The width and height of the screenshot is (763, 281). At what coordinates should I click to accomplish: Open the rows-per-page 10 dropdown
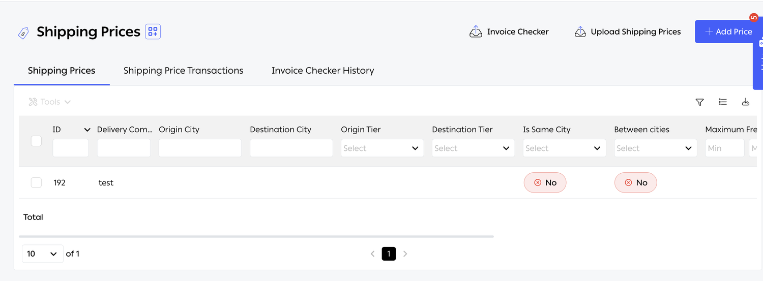[x=42, y=254]
